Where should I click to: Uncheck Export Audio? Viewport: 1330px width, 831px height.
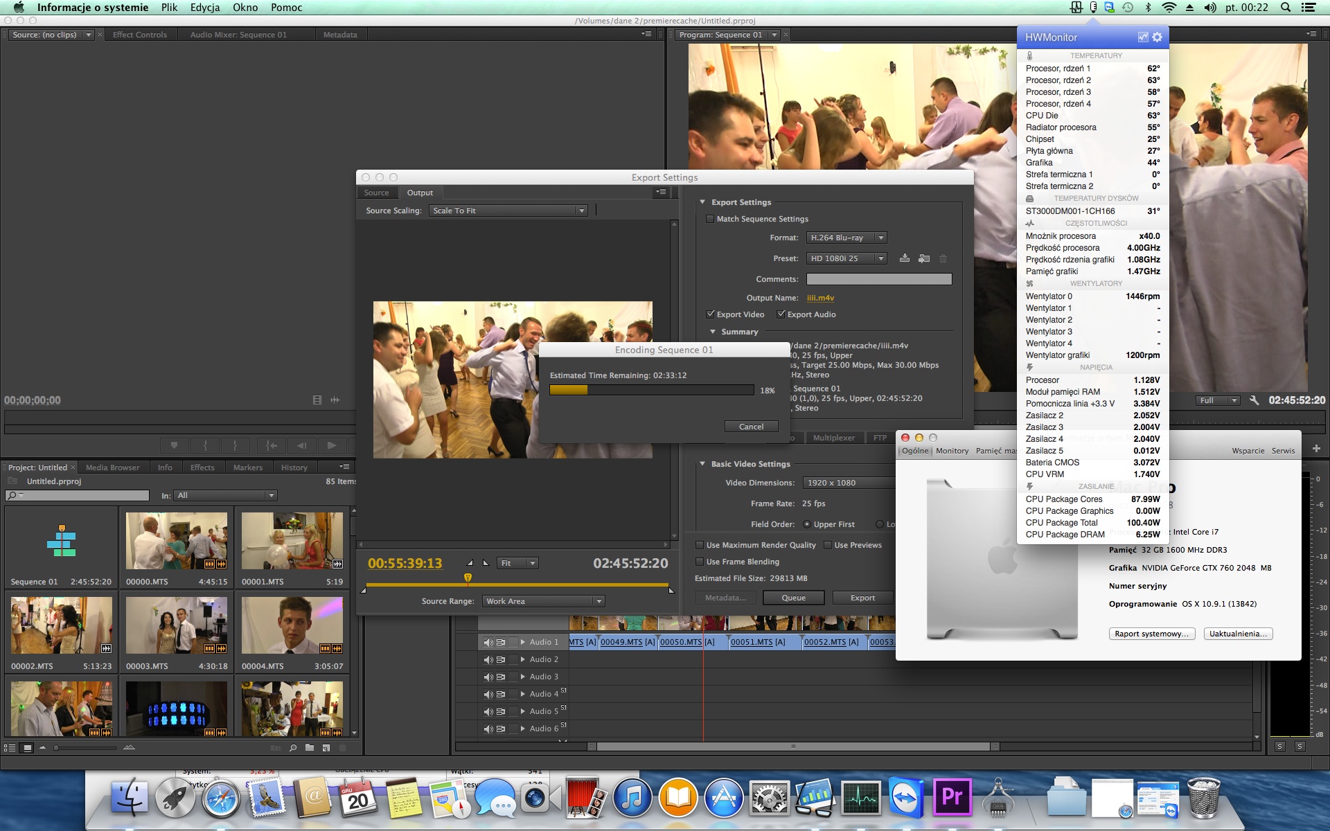781,314
